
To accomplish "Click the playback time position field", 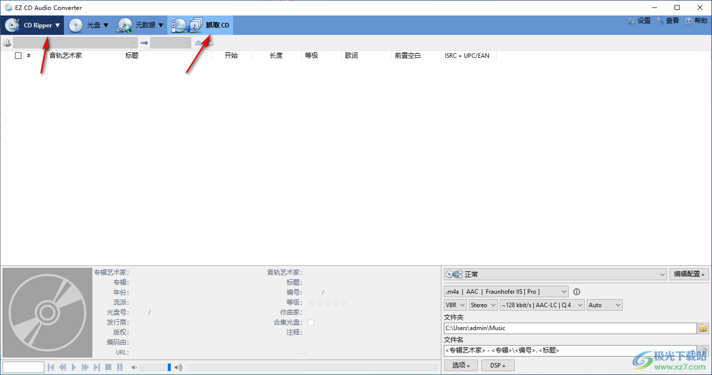I will (23, 367).
